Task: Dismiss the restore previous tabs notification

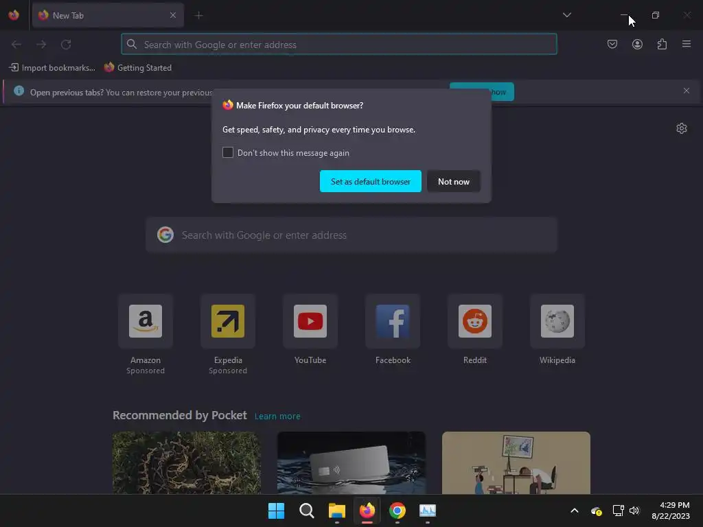Action: coord(687,91)
